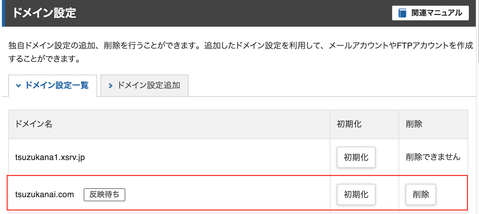Click the blue book icon beside 関連マニュアル
Screen dimensions: 479x214
[x=403, y=13]
